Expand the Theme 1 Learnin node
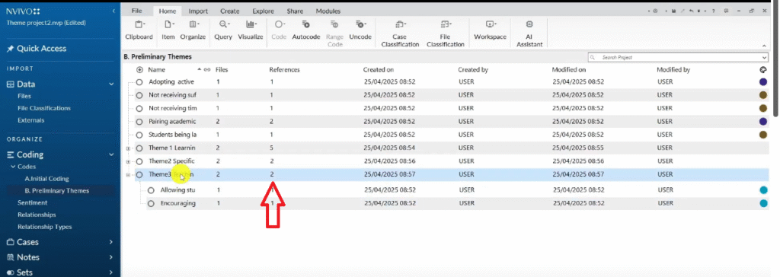Viewport: 780px width, 277px height. click(x=128, y=148)
